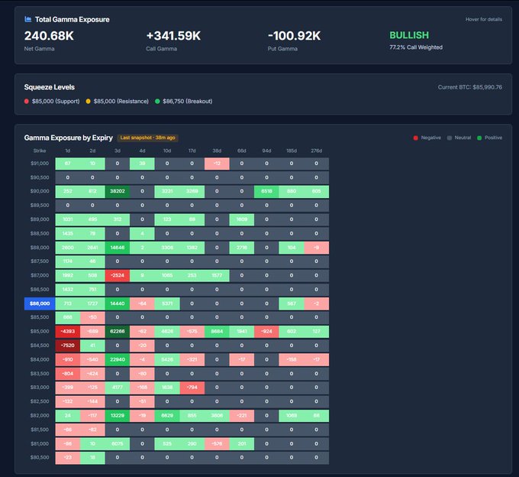Screen dimensions: 519x477
Task: Click the 1435 cell in $88,500 row
Action: (67, 233)
